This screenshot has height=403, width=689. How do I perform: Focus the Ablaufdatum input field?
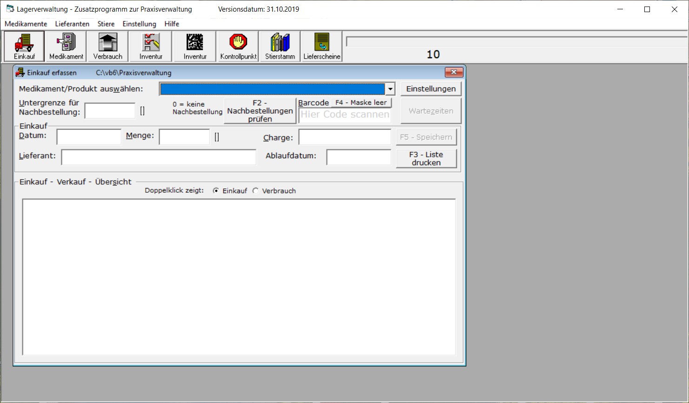(359, 157)
